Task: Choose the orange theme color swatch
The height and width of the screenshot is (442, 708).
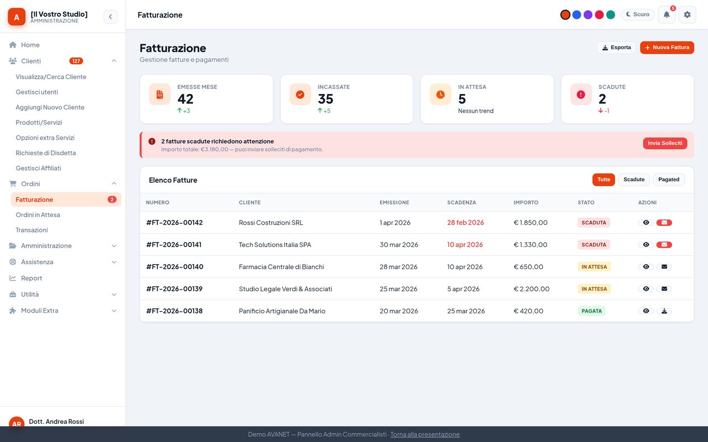Action: (x=565, y=15)
